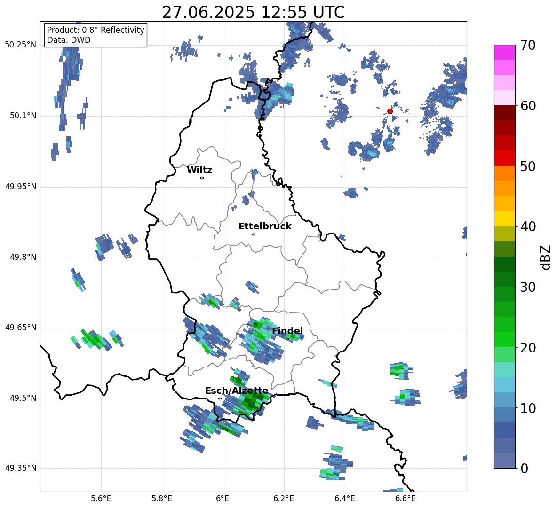This screenshot has width=557, height=508.
Task: Click the Esch/Alzette city label
Action: coord(237,391)
